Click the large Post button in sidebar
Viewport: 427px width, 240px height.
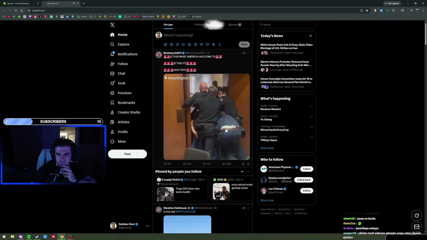point(127,154)
